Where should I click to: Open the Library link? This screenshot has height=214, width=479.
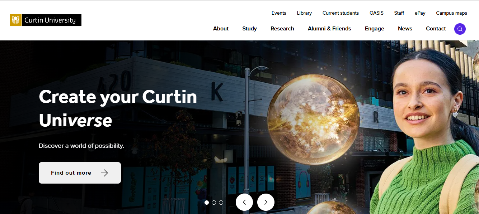click(x=304, y=13)
